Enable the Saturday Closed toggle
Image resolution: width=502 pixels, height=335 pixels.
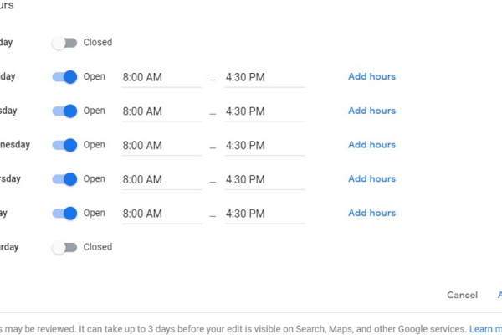coord(64,248)
